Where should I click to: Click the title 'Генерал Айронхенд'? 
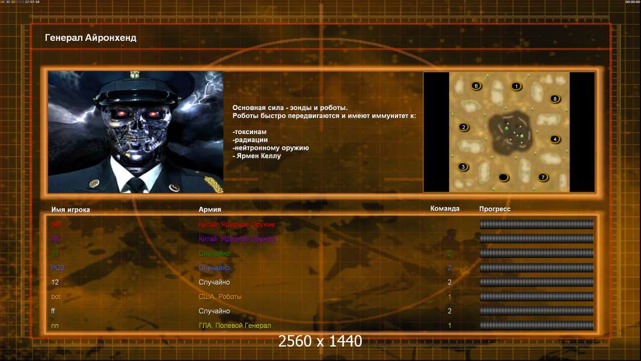click(90, 38)
